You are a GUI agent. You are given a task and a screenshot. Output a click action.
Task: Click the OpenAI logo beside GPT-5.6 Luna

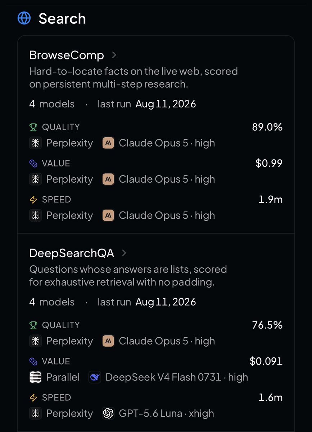coord(108,413)
